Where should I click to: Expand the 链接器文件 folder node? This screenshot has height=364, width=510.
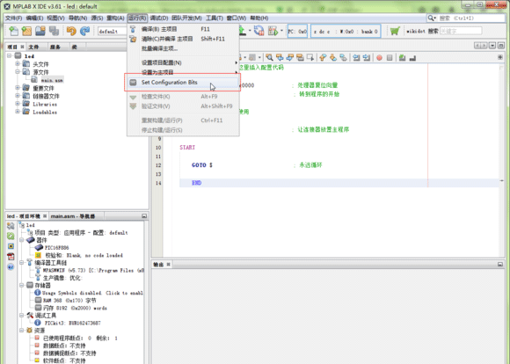click(18, 96)
